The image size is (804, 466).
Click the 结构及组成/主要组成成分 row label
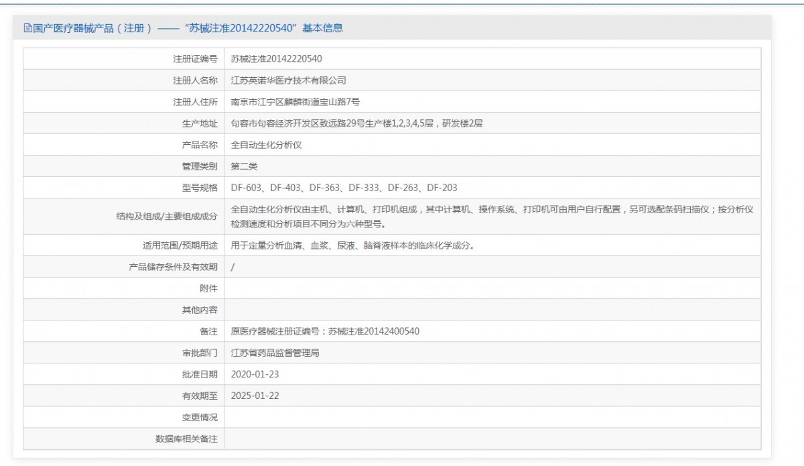click(167, 216)
